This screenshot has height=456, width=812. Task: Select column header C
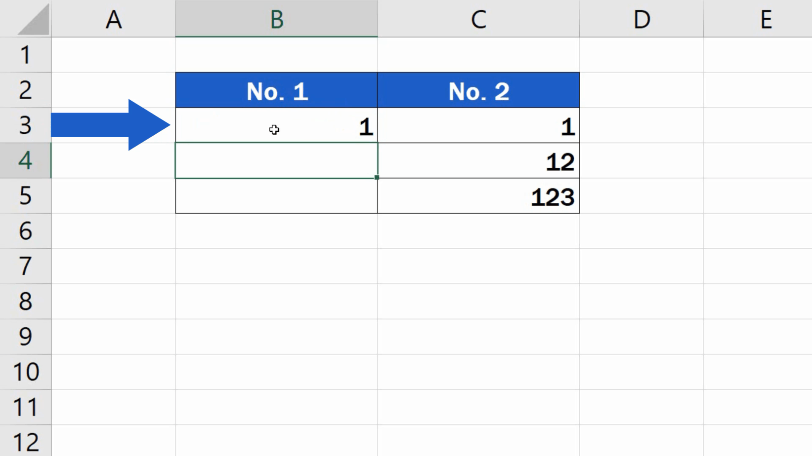click(x=478, y=20)
